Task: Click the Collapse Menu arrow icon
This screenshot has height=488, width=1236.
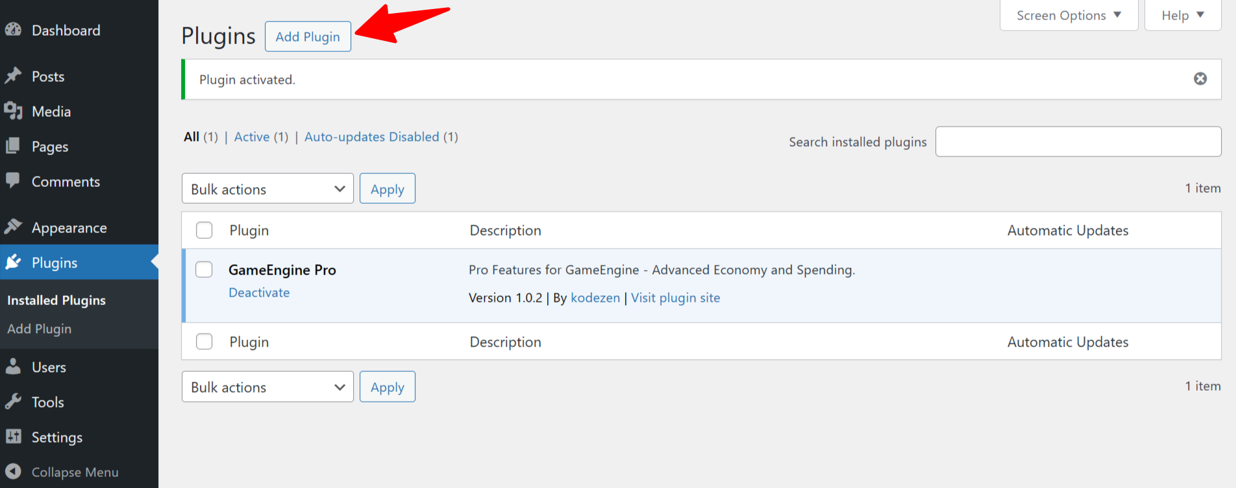Action: (13, 472)
